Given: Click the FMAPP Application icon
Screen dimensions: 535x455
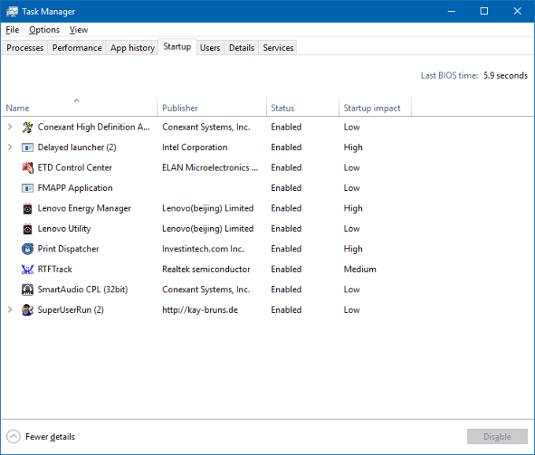Looking at the screenshot, I should click(28, 188).
